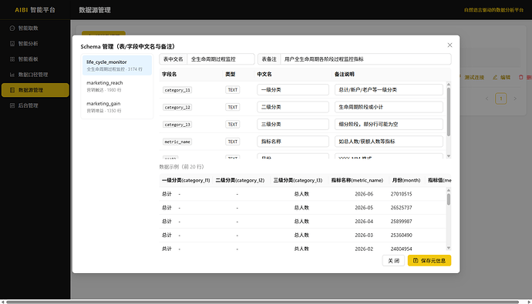Edit Chinese name field for category_l3
The width and height of the screenshot is (532, 304).
pos(293,124)
